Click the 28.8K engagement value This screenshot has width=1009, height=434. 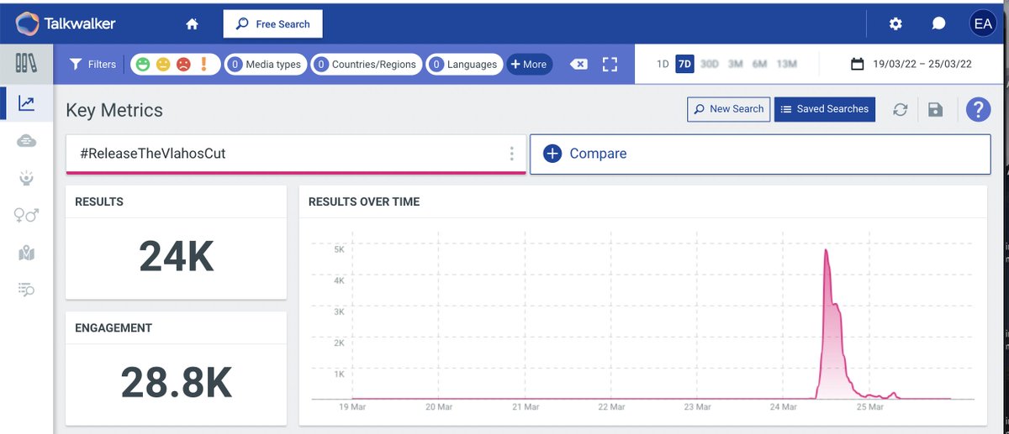pos(176,382)
